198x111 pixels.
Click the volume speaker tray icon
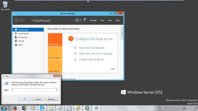point(180,108)
